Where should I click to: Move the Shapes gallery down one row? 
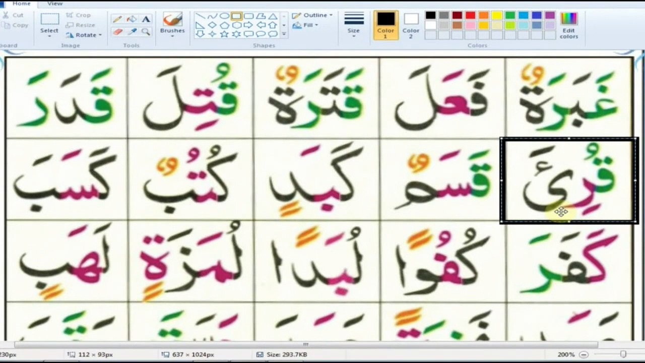point(284,25)
